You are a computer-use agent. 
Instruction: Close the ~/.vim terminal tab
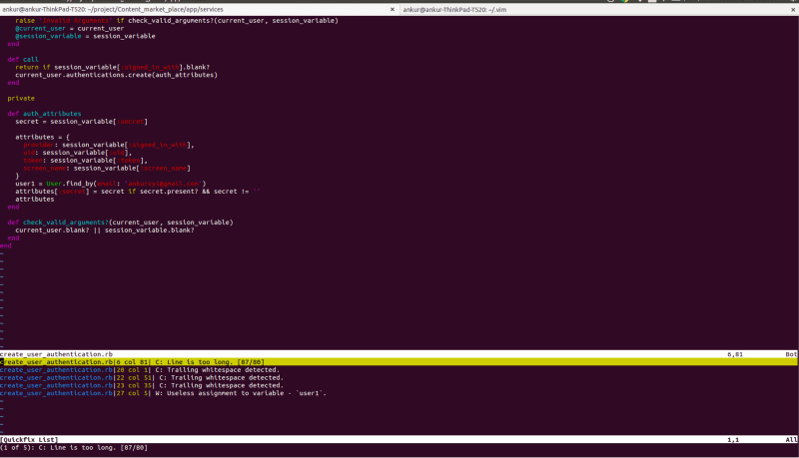click(793, 9)
